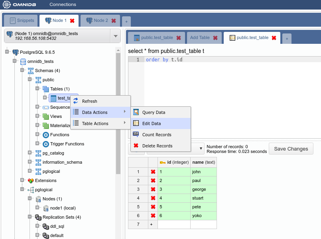321x239 pixels.
Task: Click the red X on the george row
Action: click(153, 190)
